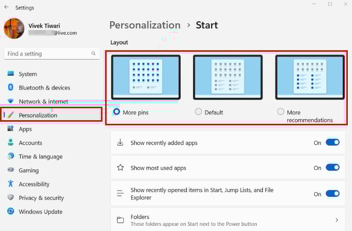
Task: Click the More recommendations layout thumbnail
Action: 310,77
